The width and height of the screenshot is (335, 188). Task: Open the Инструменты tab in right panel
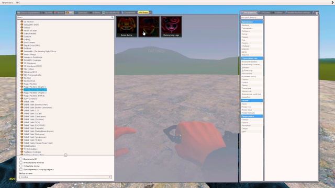249,13
